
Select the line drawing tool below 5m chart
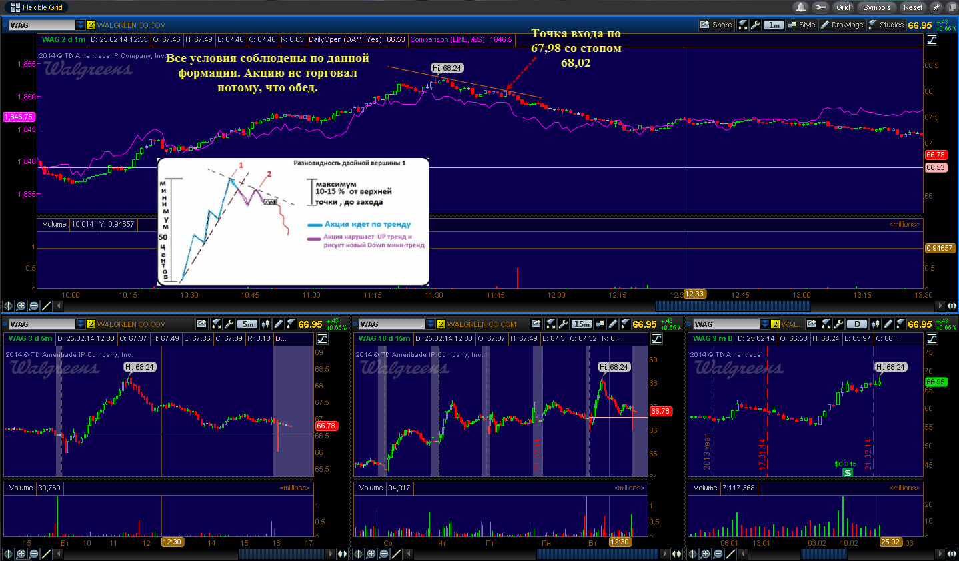click(46, 554)
